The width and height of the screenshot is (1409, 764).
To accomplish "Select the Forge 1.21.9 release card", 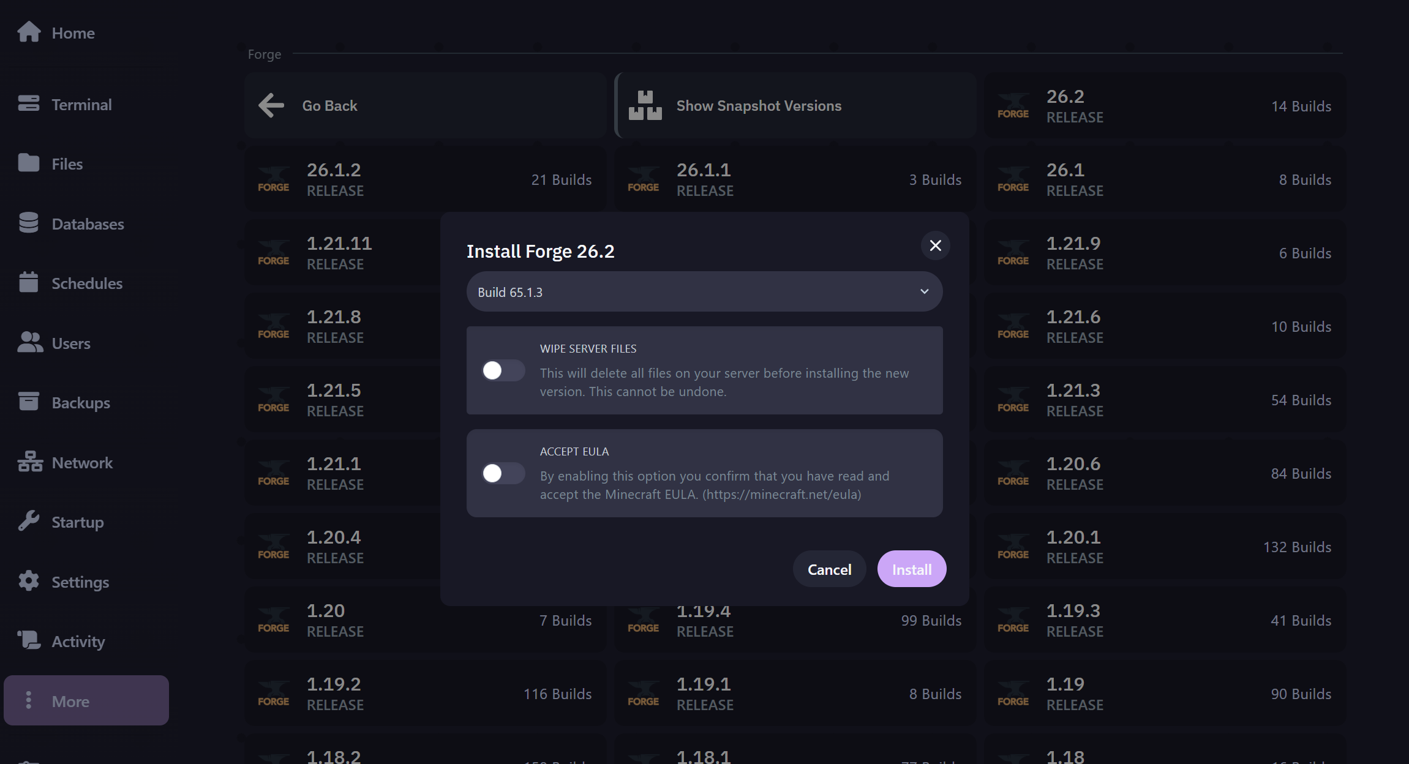I will coord(1164,252).
